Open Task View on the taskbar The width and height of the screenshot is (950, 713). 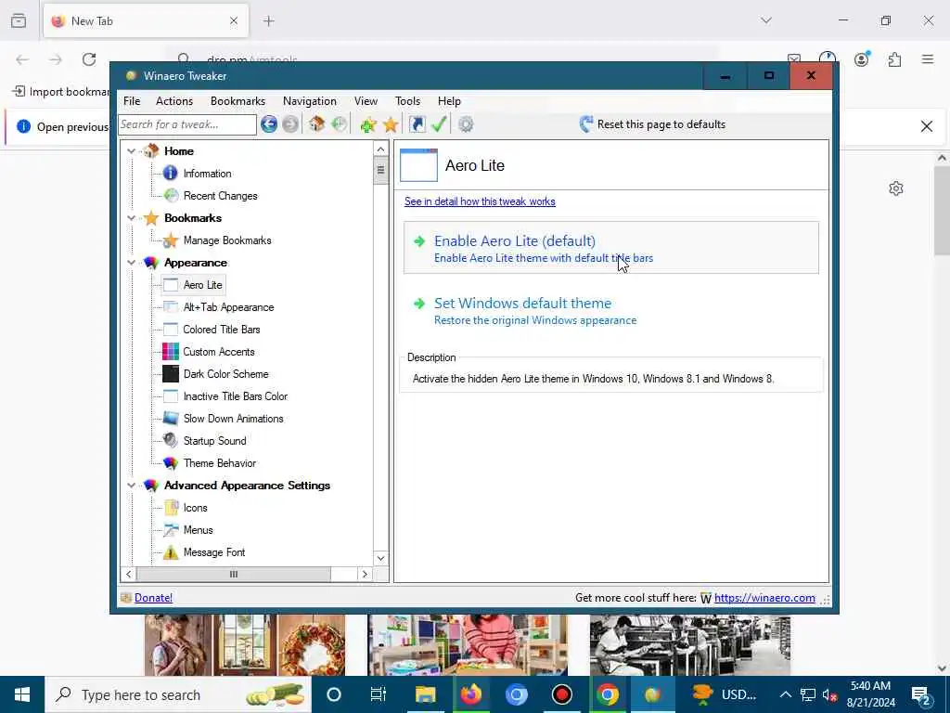(379, 694)
